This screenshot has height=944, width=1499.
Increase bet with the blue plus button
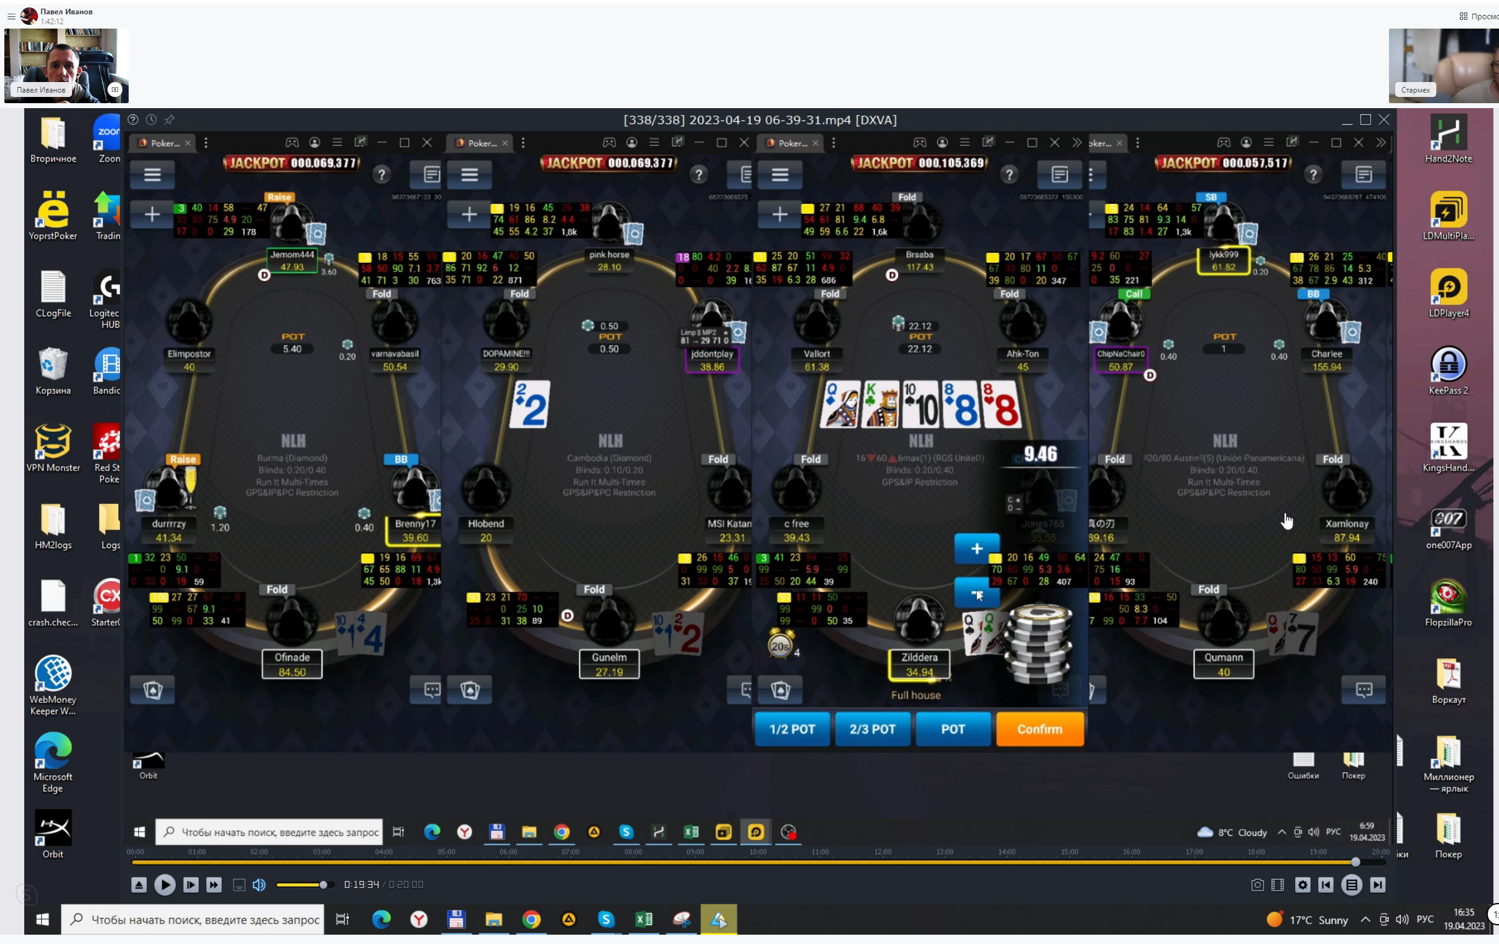(x=977, y=549)
